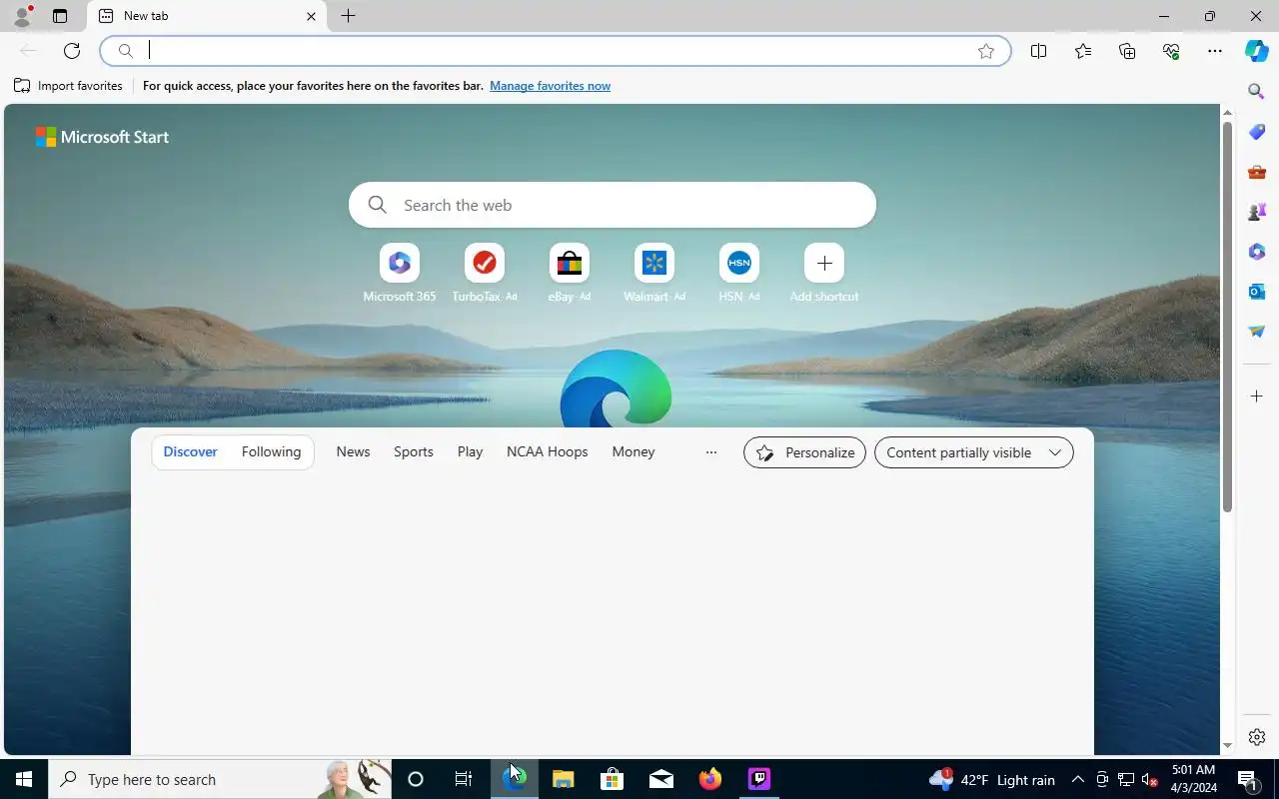Open sidebar Microsoft 365 icon
Viewport: 1279px width, 799px height.
pyautogui.click(x=1257, y=252)
